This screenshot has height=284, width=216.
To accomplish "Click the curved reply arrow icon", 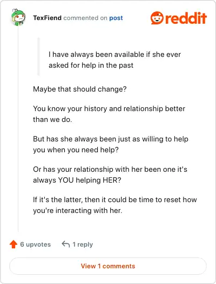I will point(66,244).
